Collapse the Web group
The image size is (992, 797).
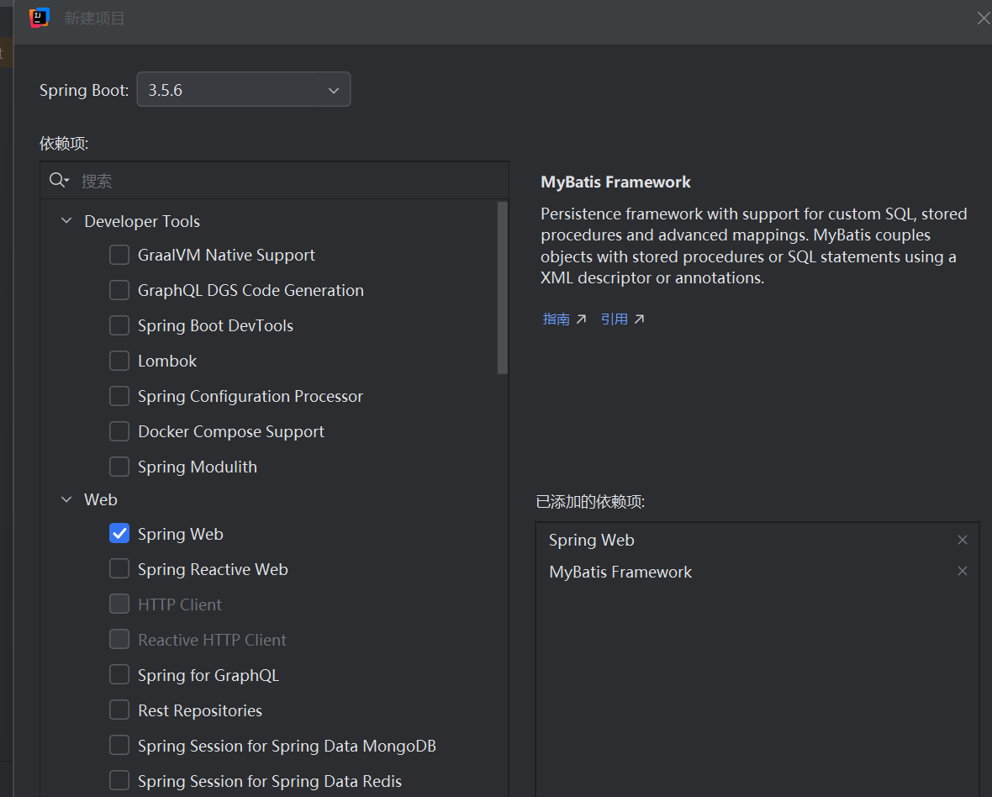pyautogui.click(x=66, y=499)
